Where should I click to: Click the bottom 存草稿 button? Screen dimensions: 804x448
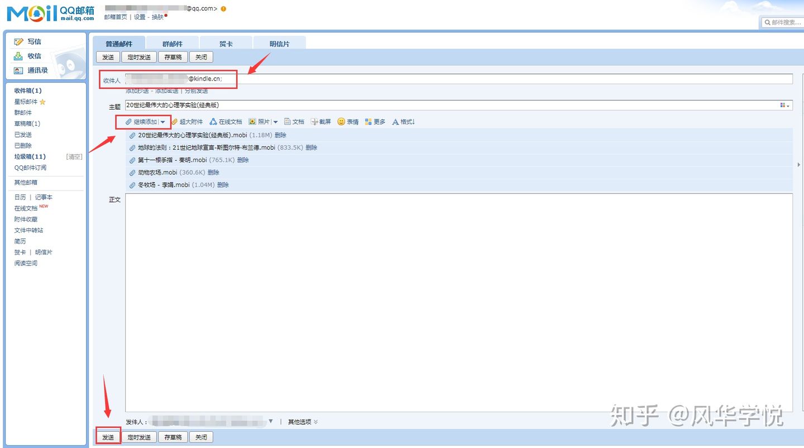(173, 437)
